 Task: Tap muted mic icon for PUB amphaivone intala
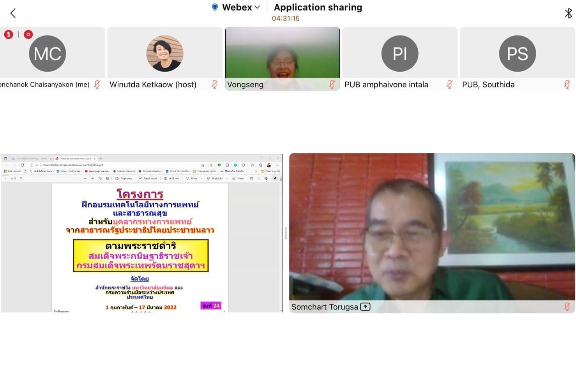pyautogui.click(x=449, y=85)
